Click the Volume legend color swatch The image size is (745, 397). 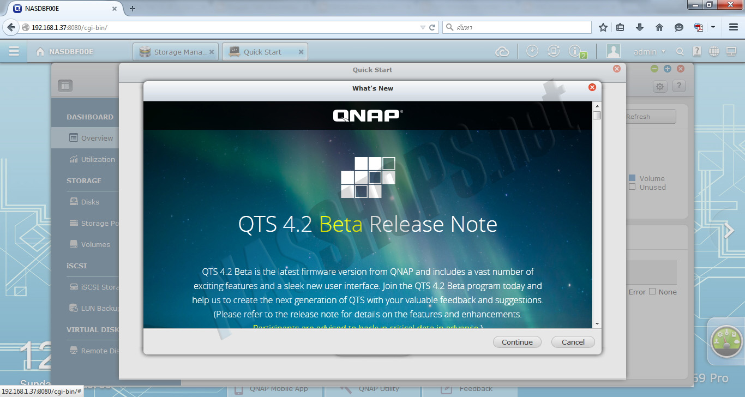632,178
